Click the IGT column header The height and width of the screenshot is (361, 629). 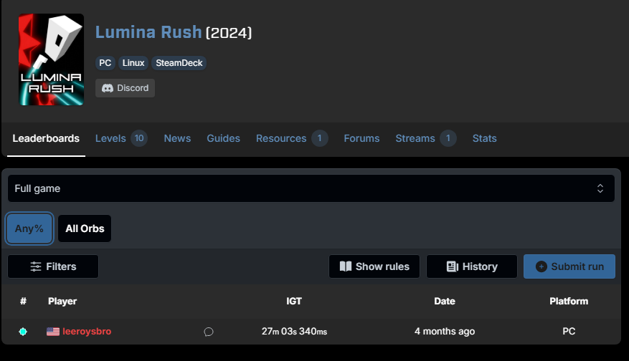[x=294, y=302]
